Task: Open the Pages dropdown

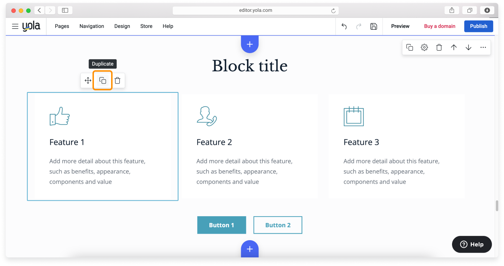Action: 62,26
